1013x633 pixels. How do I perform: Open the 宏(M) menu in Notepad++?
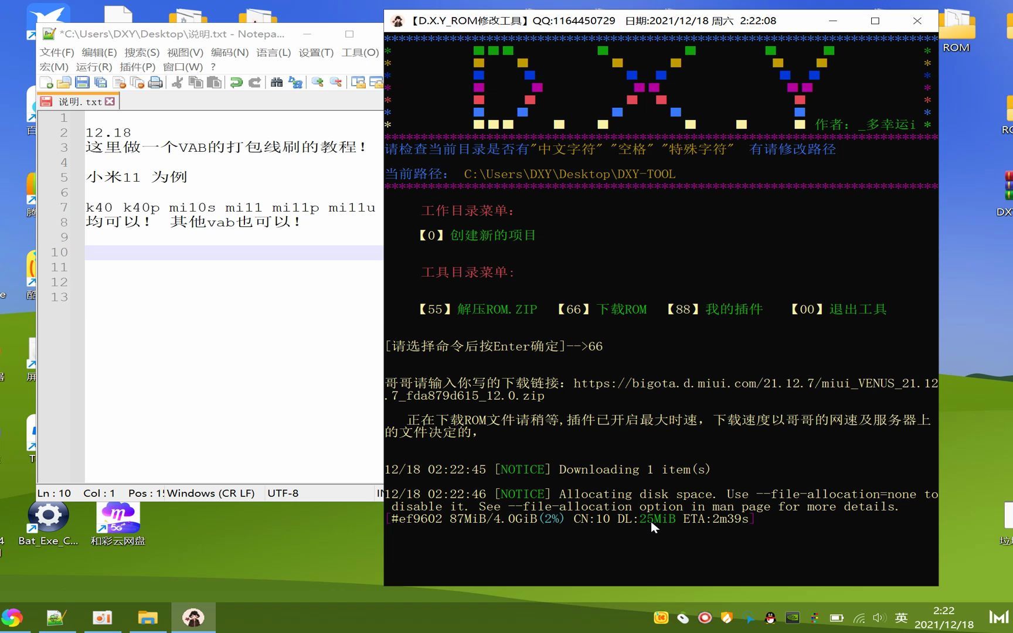(x=54, y=67)
